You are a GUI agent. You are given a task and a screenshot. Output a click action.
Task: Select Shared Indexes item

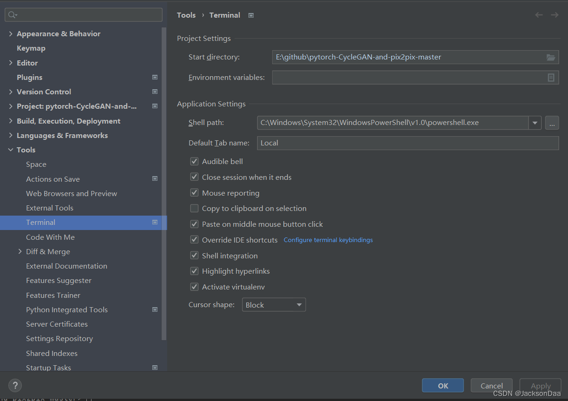click(52, 353)
